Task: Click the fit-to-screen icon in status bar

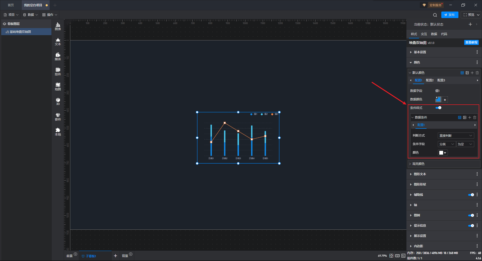Action: 391,256
